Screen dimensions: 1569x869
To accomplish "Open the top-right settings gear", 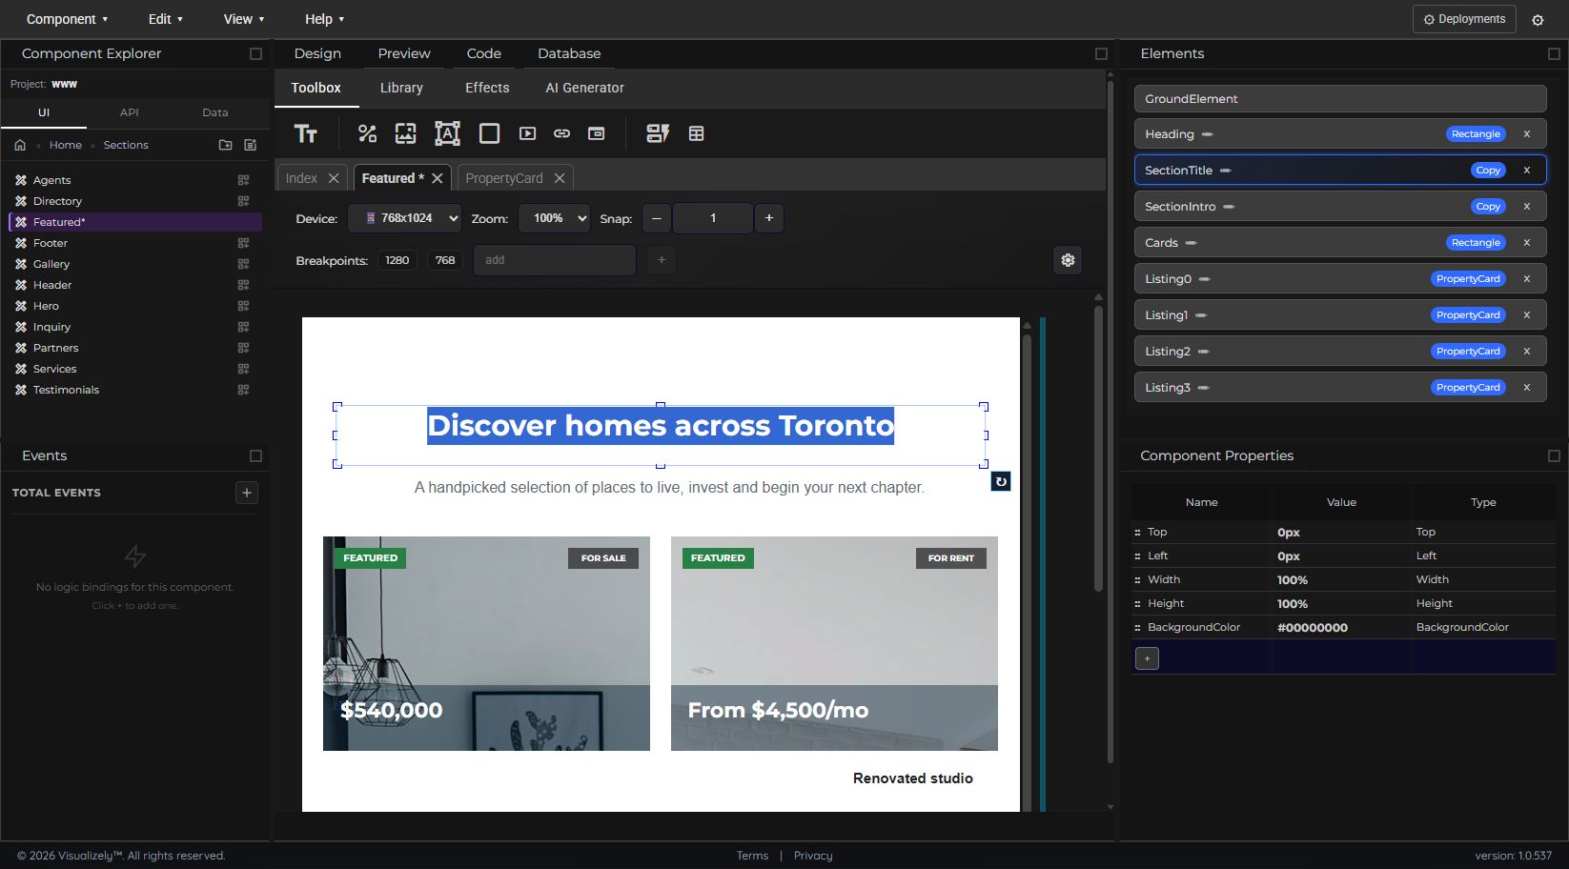I will 1538,20.
